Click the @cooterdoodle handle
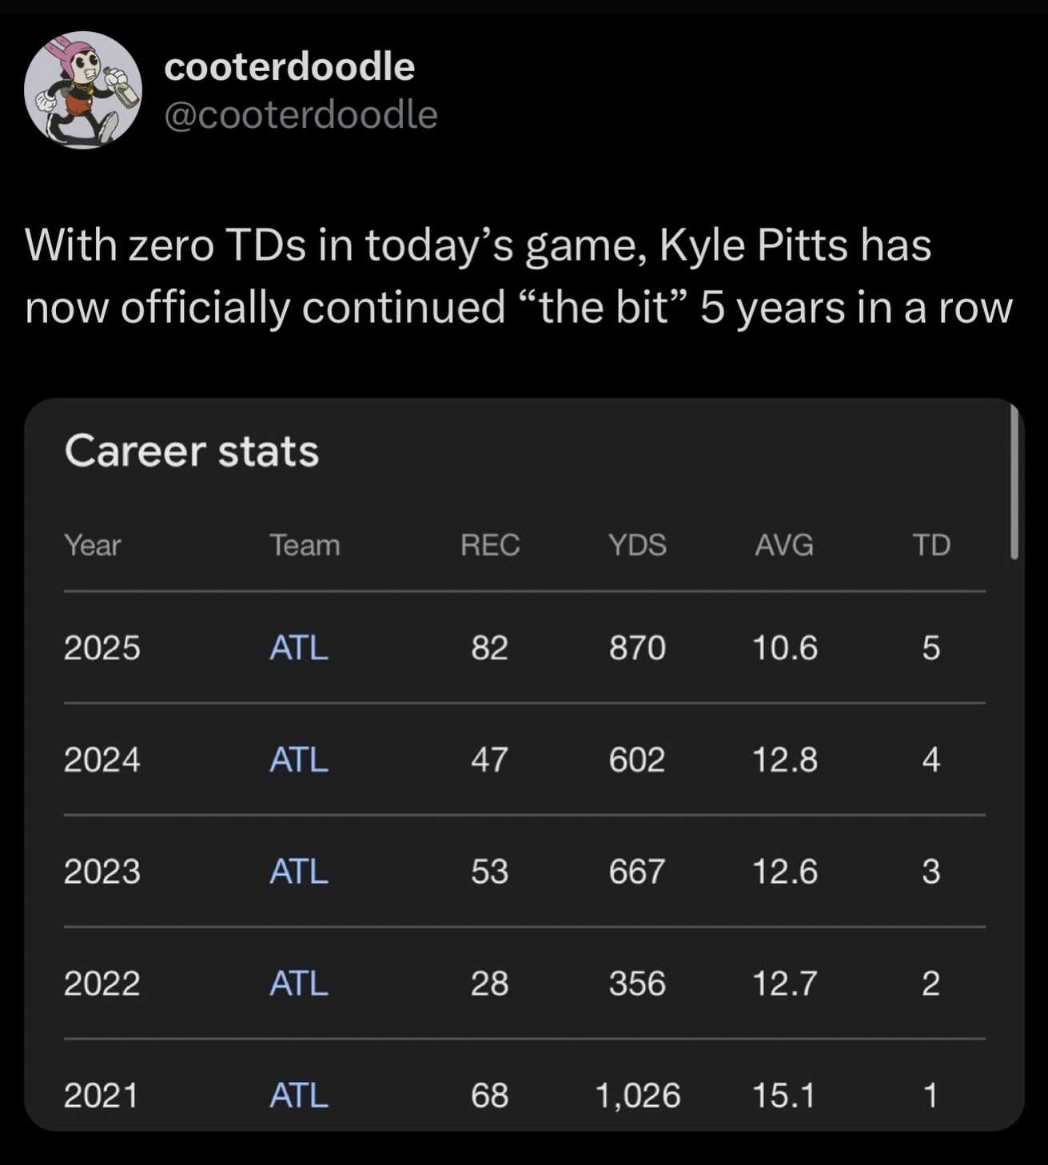 pyautogui.click(x=301, y=114)
